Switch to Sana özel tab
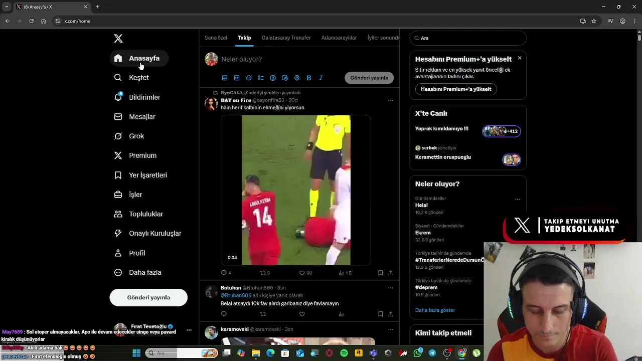 point(216,38)
